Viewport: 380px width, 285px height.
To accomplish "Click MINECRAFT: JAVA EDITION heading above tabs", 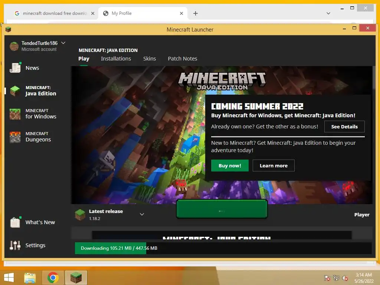I will point(108,50).
